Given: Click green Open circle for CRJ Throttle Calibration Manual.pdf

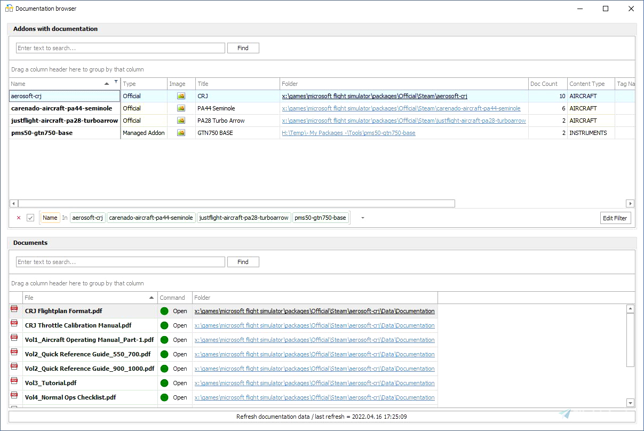Looking at the screenshot, I should click(x=164, y=325).
